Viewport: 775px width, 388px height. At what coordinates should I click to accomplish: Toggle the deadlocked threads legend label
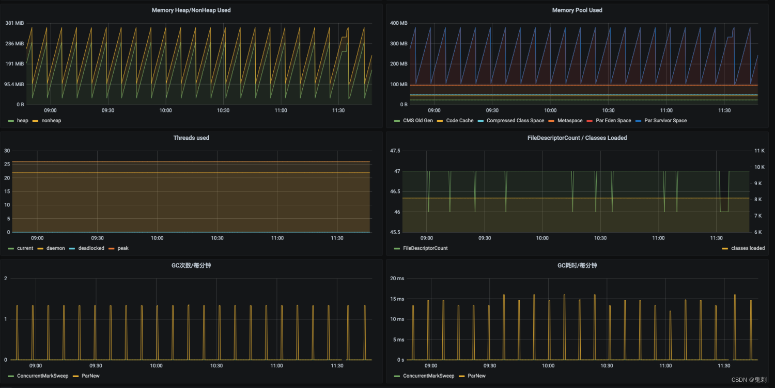[x=91, y=248]
